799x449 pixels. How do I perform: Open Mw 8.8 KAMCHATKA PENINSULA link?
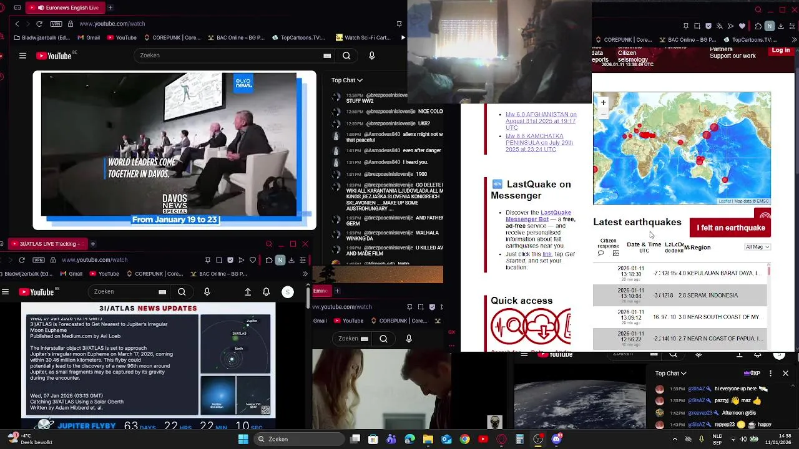coord(539,143)
